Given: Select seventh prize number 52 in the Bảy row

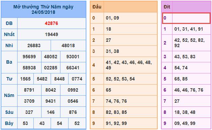Looking at the screenshot, I should tap(77, 123).
